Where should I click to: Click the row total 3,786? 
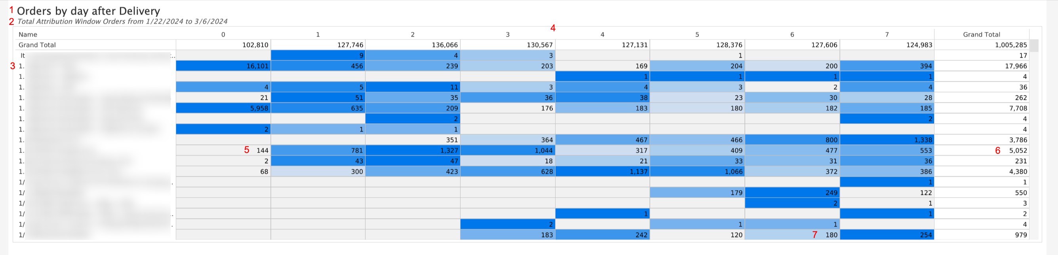point(982,140)
